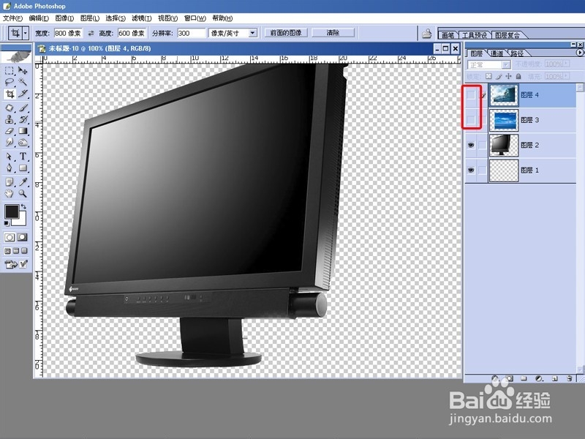
Task: Pick the Magic Wand tool
Action: click(21, 82)
